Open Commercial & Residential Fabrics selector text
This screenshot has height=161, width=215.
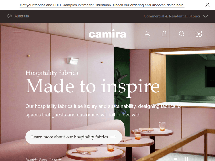[172, 16]
